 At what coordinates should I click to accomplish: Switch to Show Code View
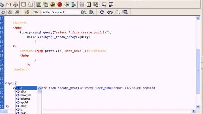pos(3,12)
